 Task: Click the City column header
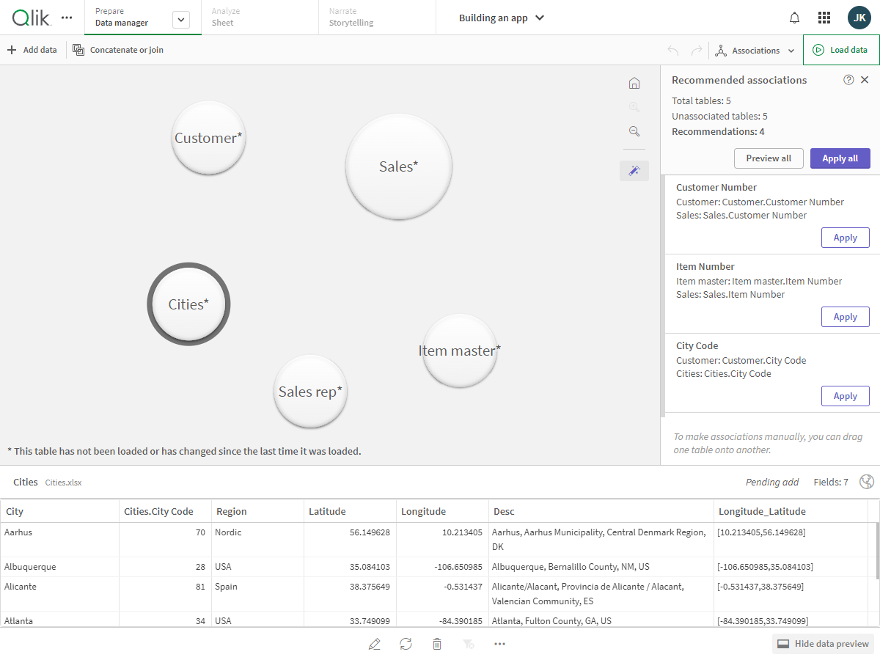point(59,511)
